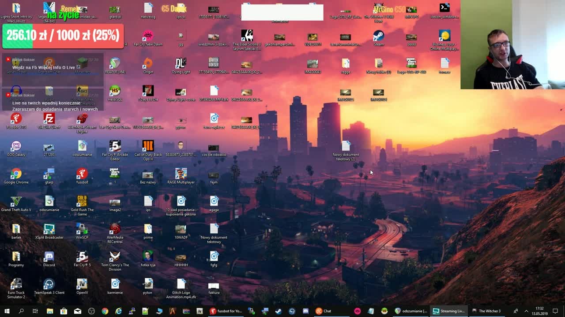Switch to the Streaming Live taskbar window
The width and height of the screenshot is (565, 317).
pyautogui.click(x=448, y=311)
